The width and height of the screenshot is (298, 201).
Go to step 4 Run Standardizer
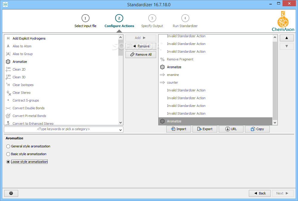tap(185, 21)
